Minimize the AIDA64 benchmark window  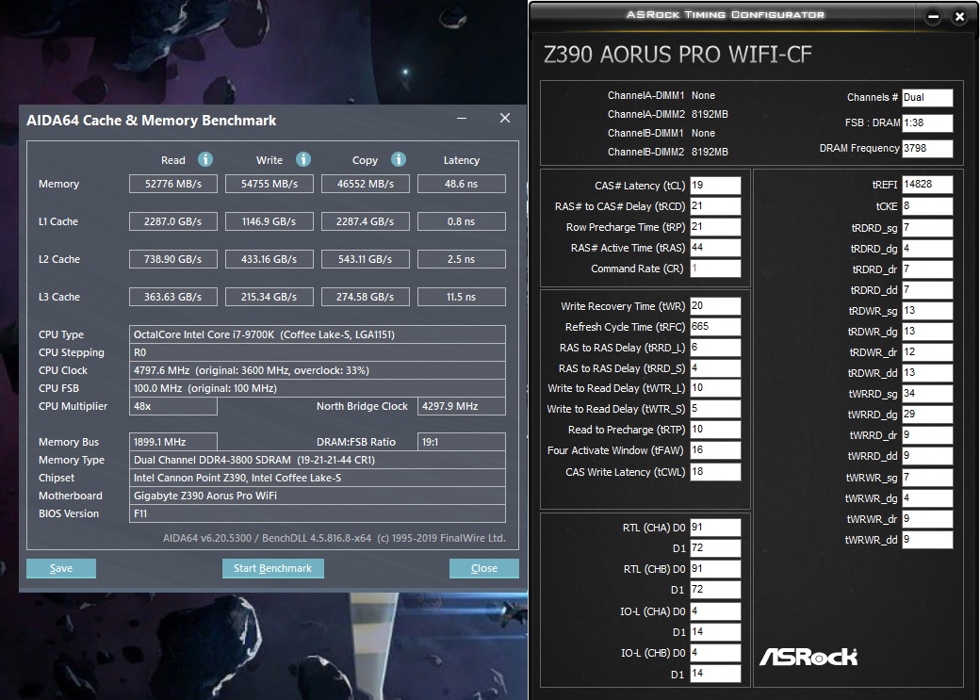click(462, 118)
